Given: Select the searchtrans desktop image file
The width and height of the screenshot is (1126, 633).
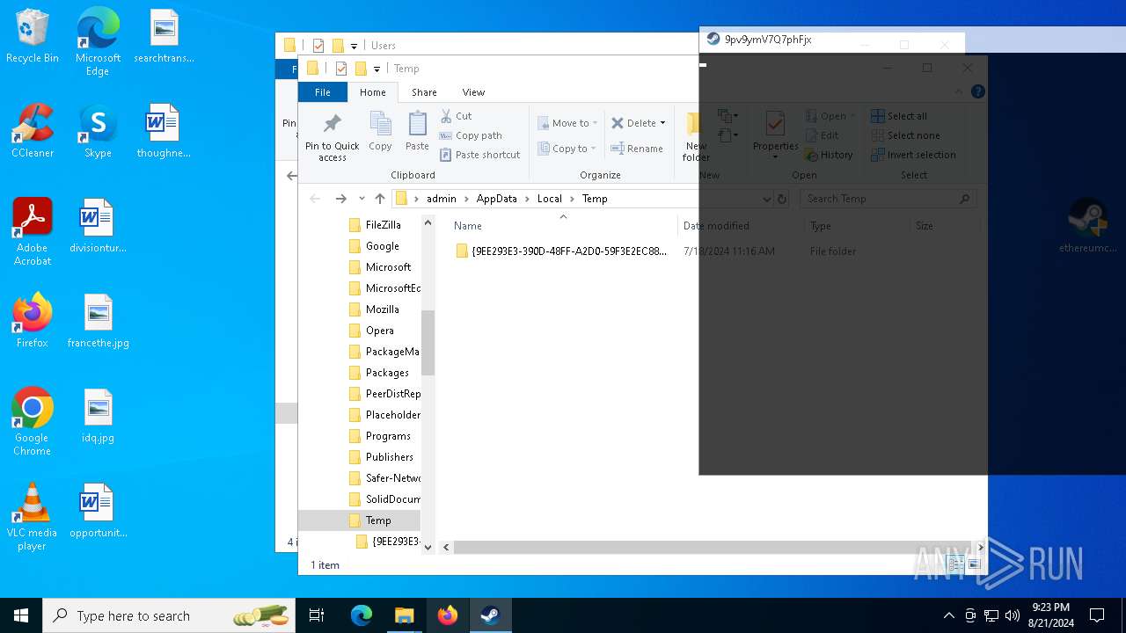Looking at the screenshot, I should 164,35.
